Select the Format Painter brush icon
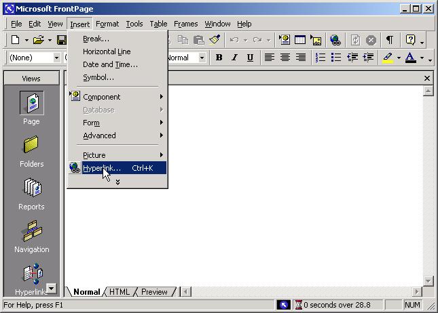This screenshot has width=438, height=313. [x=215, y=40]
